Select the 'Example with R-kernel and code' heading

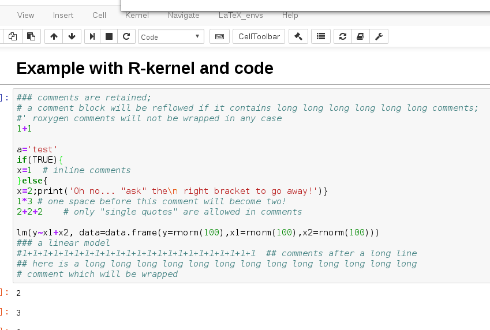point(144,68)
